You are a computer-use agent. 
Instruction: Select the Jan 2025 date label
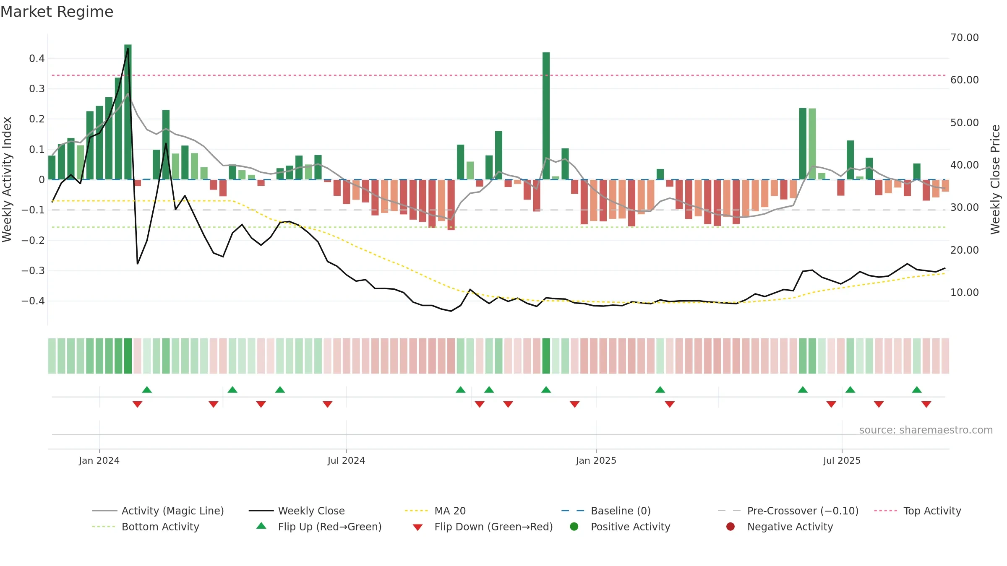click(x=596, y=460)
